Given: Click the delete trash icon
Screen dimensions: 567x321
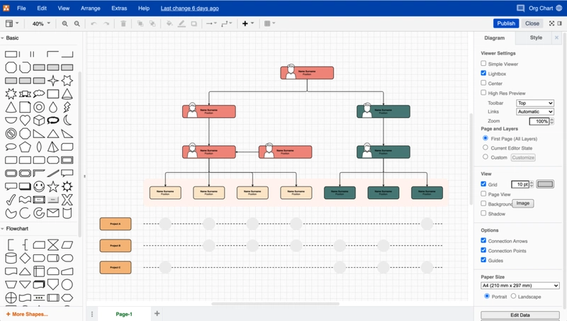Looking at the screenshot, I should point(123,23).
